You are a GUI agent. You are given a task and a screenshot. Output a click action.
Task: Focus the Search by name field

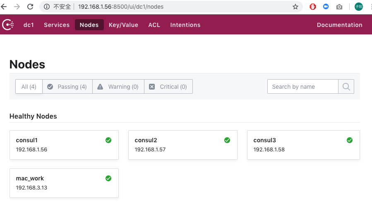coord(303,87)
